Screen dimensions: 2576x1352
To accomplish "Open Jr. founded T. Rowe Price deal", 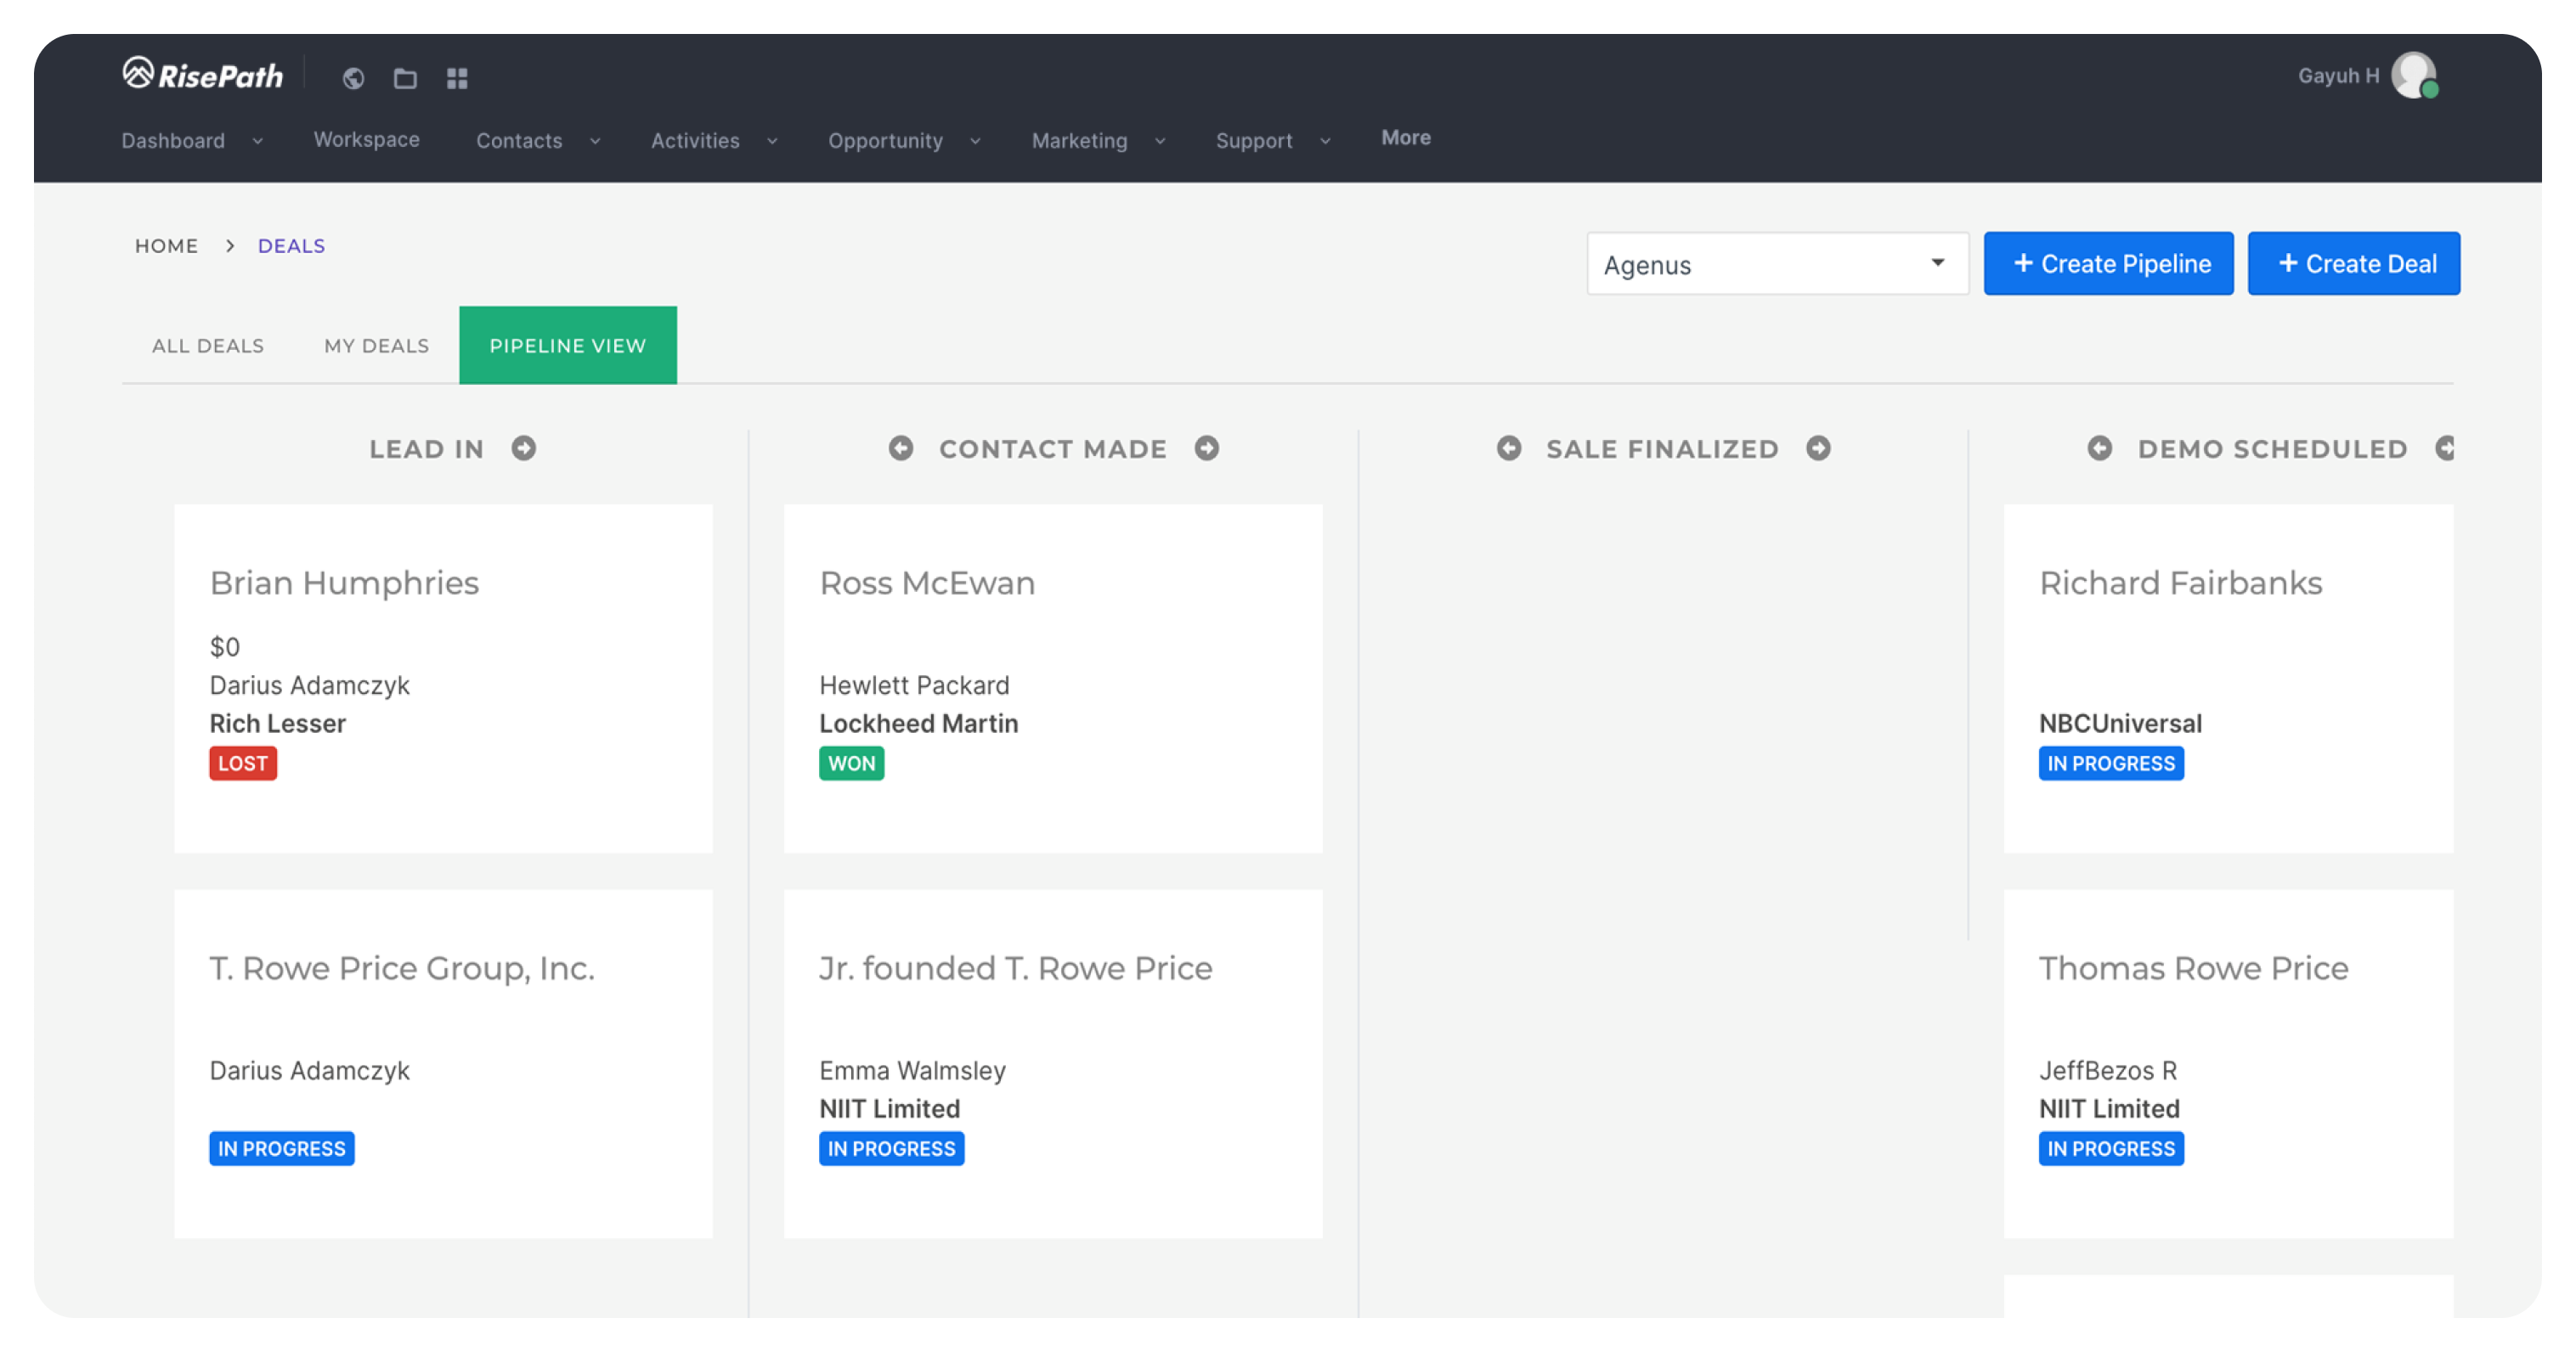I will coord(1016,968).
